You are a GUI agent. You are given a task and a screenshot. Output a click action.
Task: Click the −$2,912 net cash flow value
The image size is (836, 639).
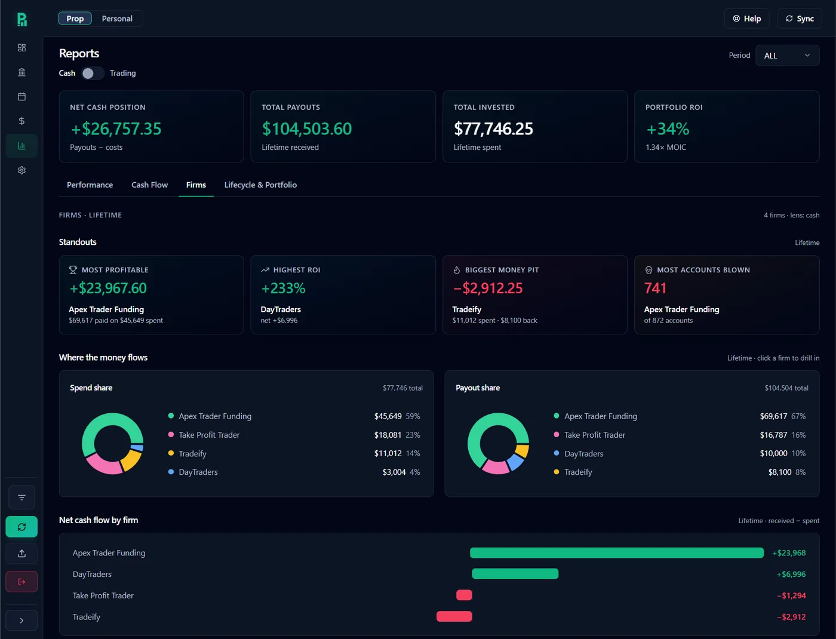(791, 617)
